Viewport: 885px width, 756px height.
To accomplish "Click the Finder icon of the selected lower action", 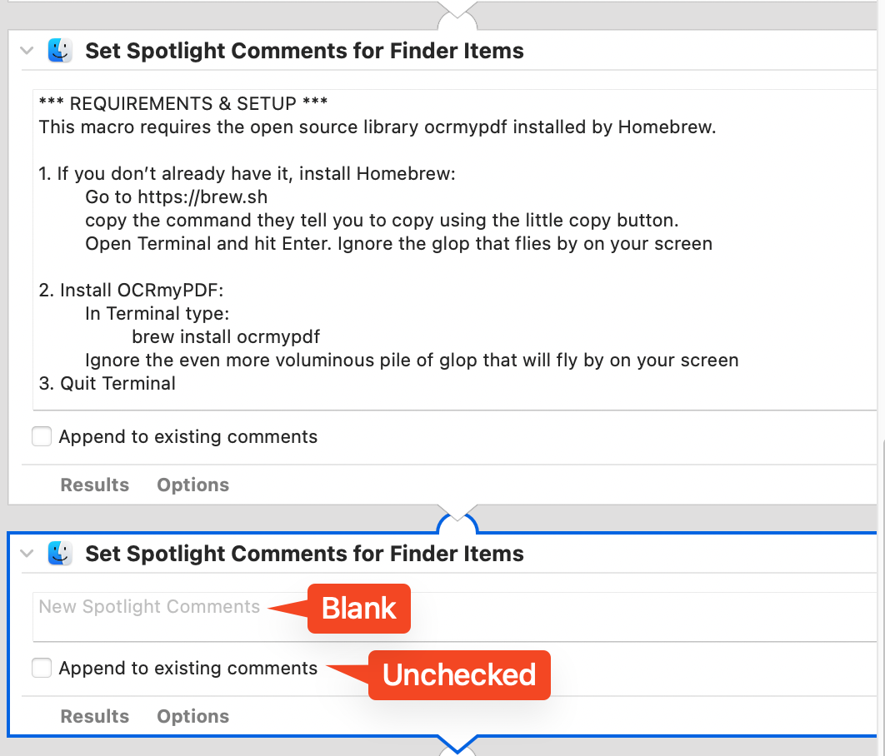I will [x=60, y=554].
